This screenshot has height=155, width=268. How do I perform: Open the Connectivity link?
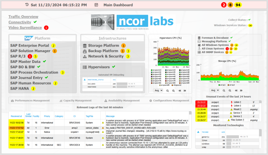pyautogui.click(x=20, y=22)
